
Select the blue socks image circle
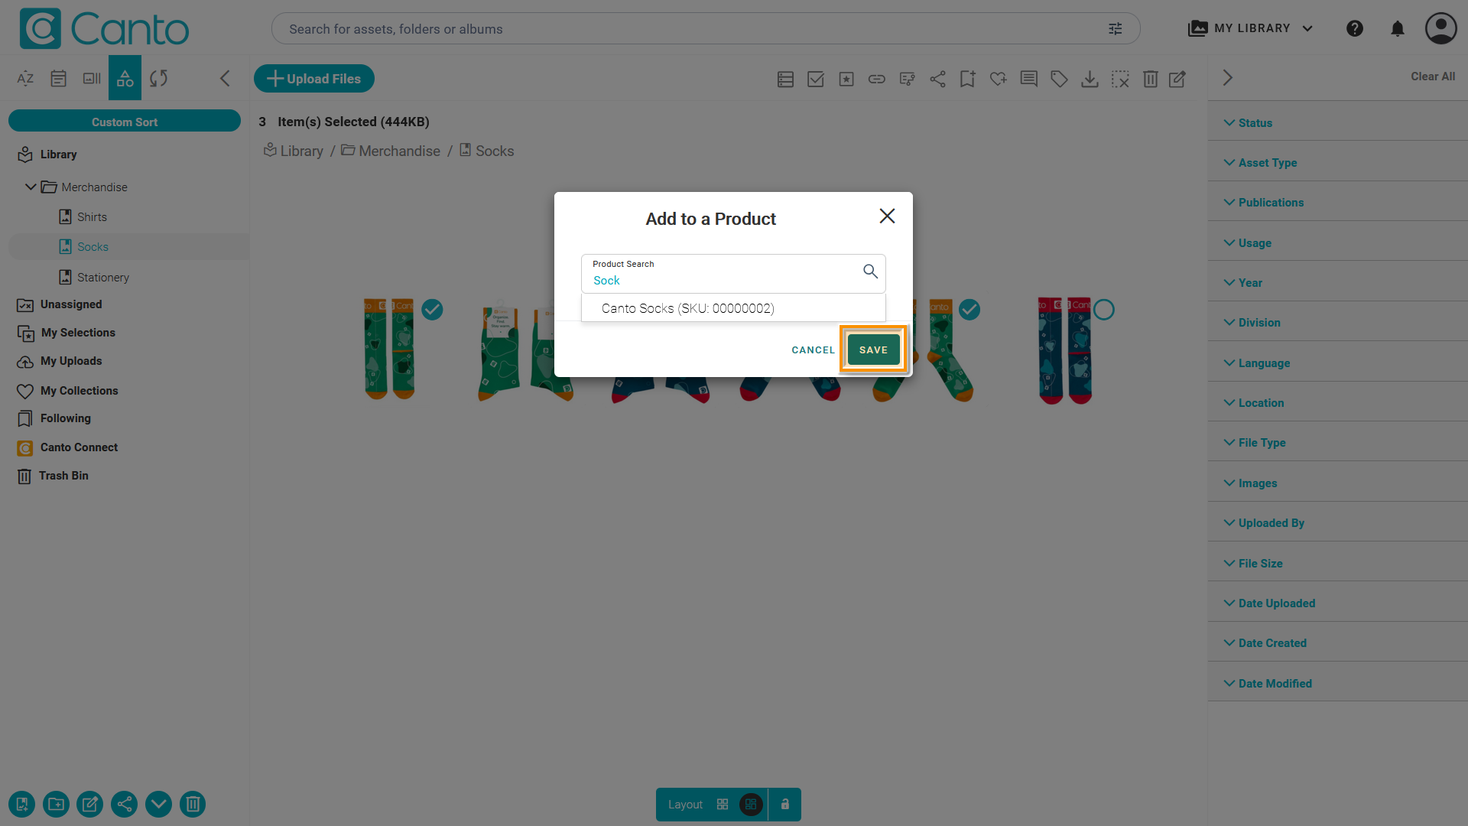(x=1103, y=310)
